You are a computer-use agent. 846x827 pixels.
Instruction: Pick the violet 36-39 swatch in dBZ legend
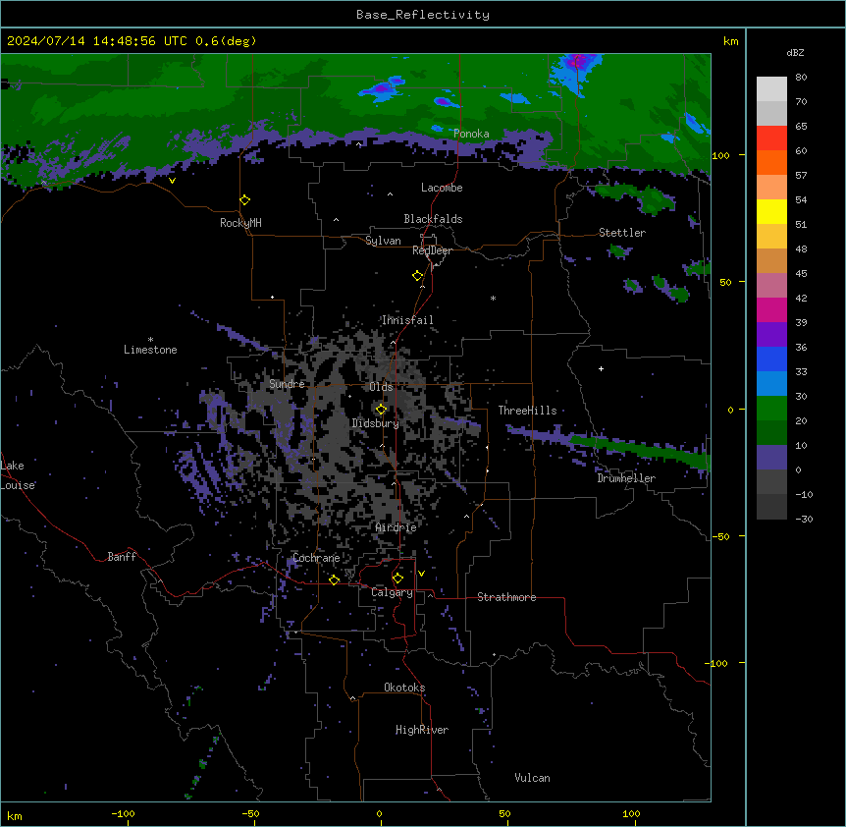771,335
